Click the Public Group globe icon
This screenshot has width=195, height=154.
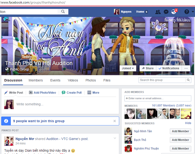(7, 69)
